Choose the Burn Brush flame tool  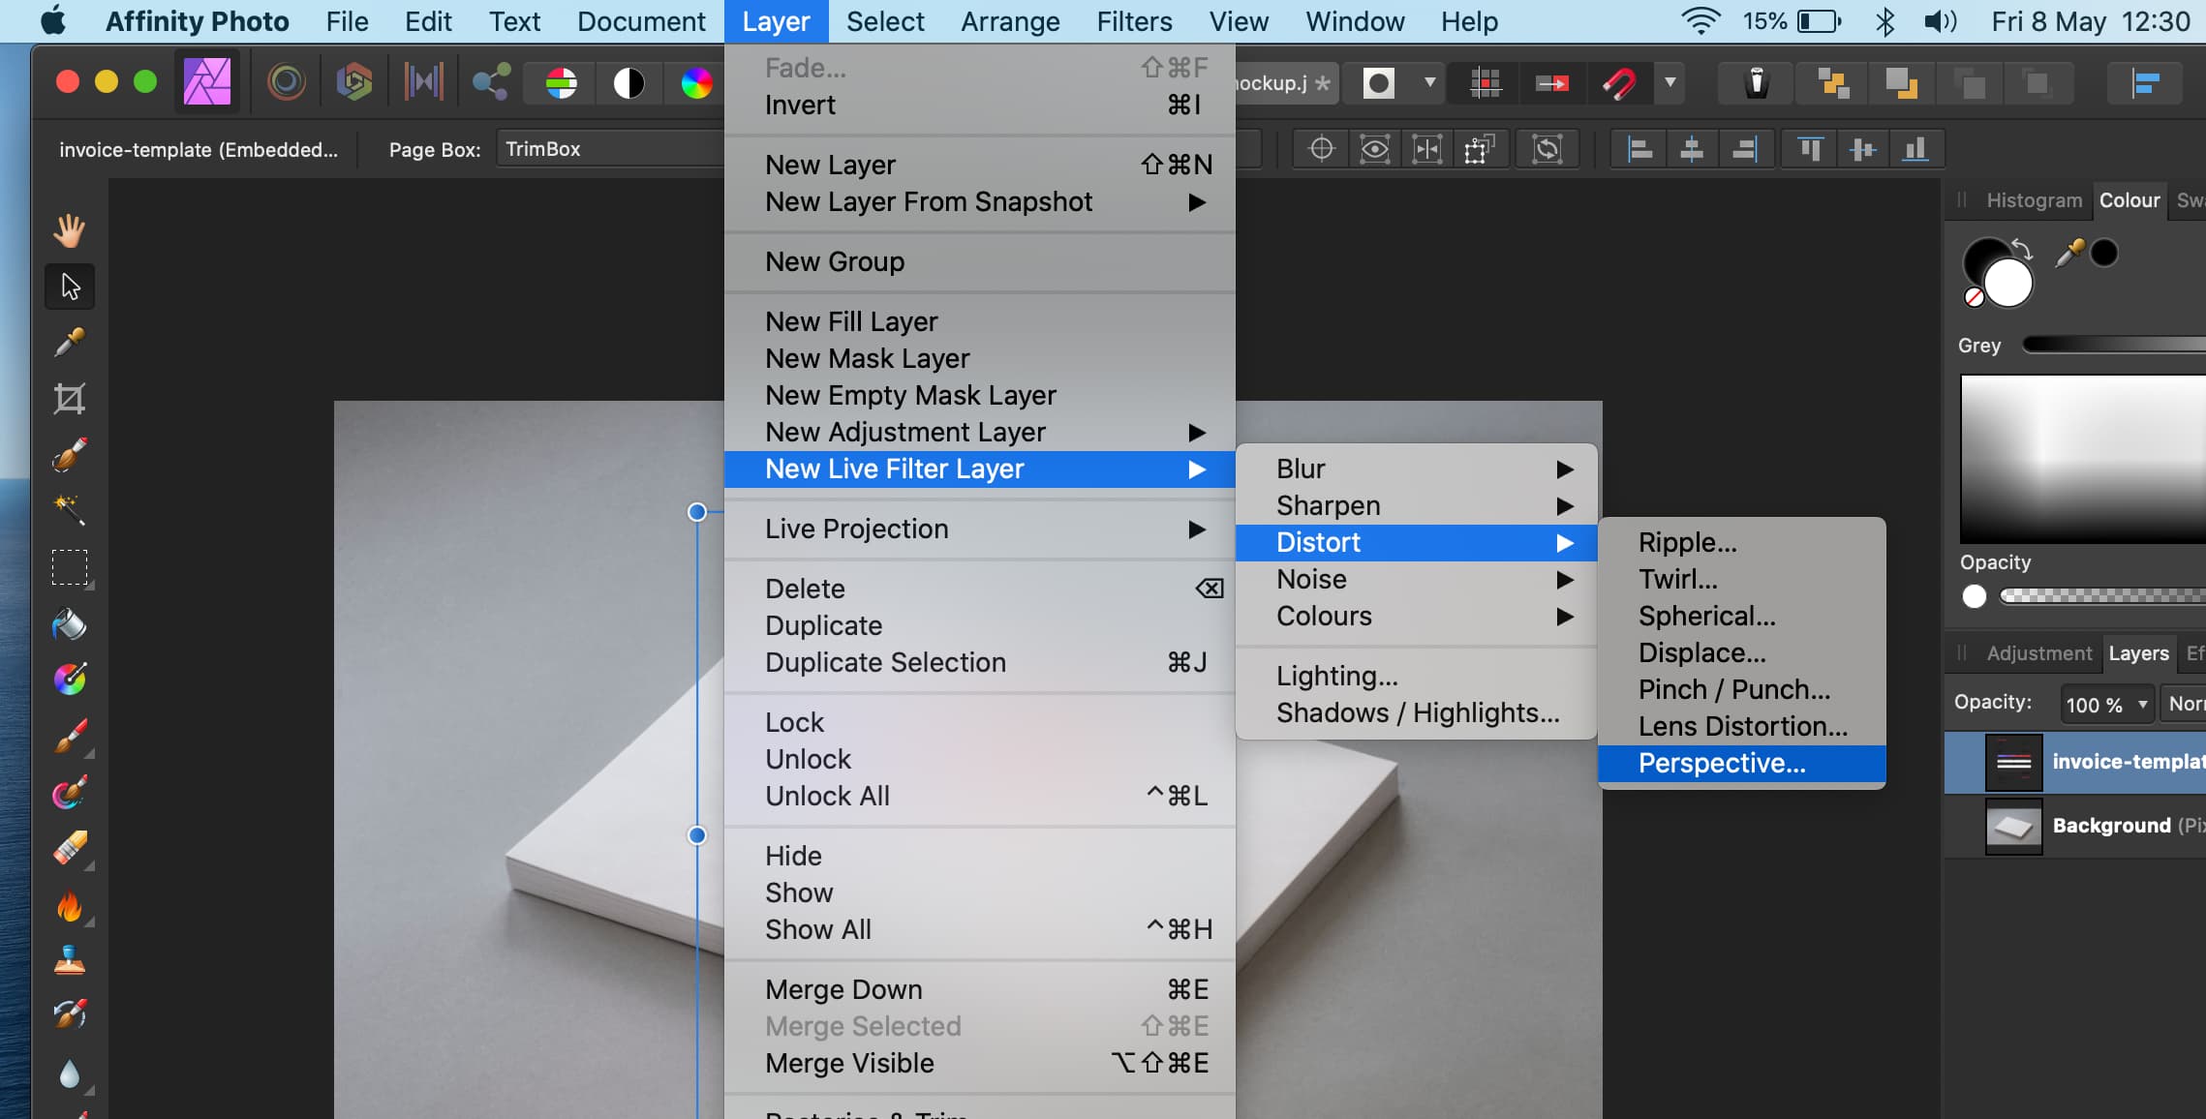69,906
